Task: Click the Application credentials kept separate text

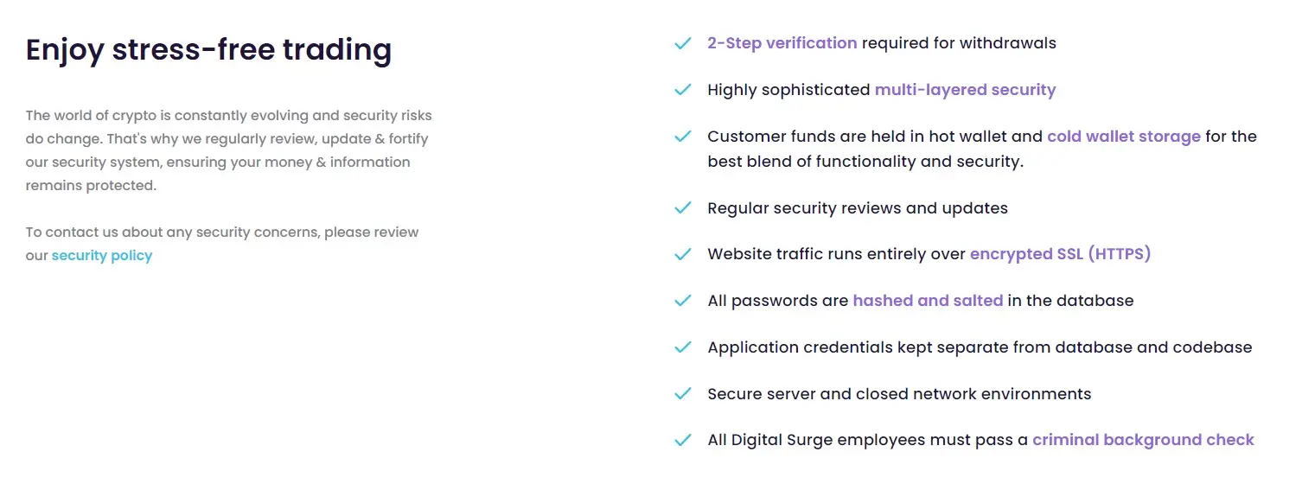Action: pyautogui.click(x=980, y=347)
